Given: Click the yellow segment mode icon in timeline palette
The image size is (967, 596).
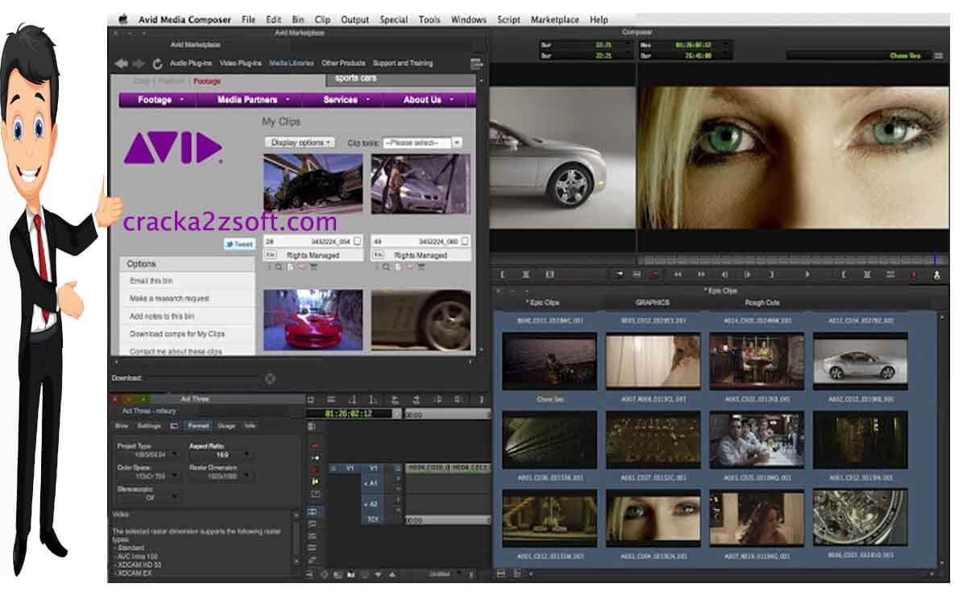Looking at the screenshot, I should pos(315,481).
